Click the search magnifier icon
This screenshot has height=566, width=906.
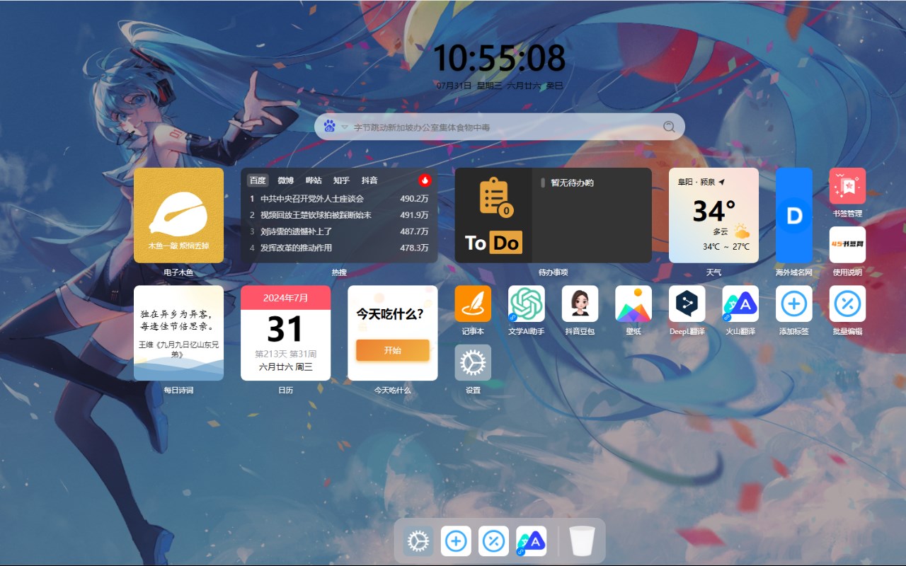pos(669,127)
